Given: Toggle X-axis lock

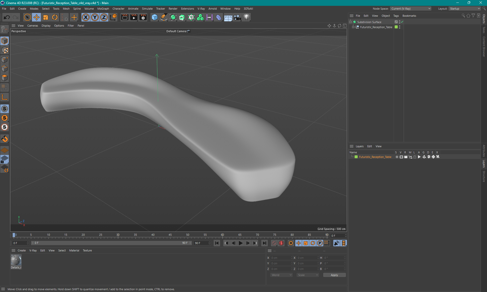Looking at the screenshot, I should tap(86, 17).
